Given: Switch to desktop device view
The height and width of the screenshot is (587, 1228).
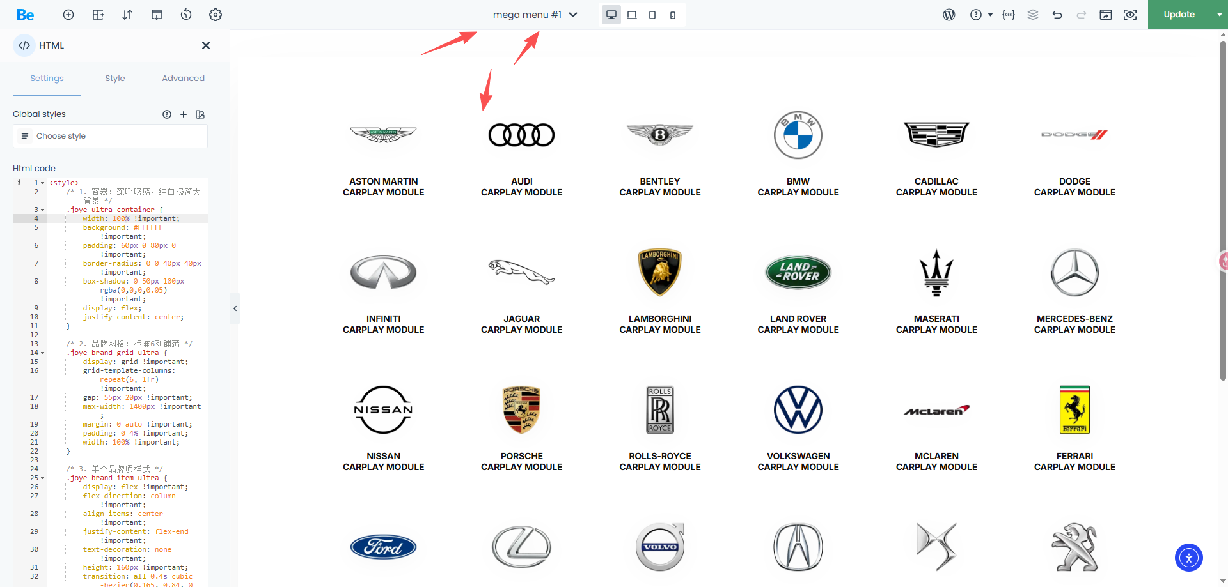Looking at the screenshot, I should point(611,15).
